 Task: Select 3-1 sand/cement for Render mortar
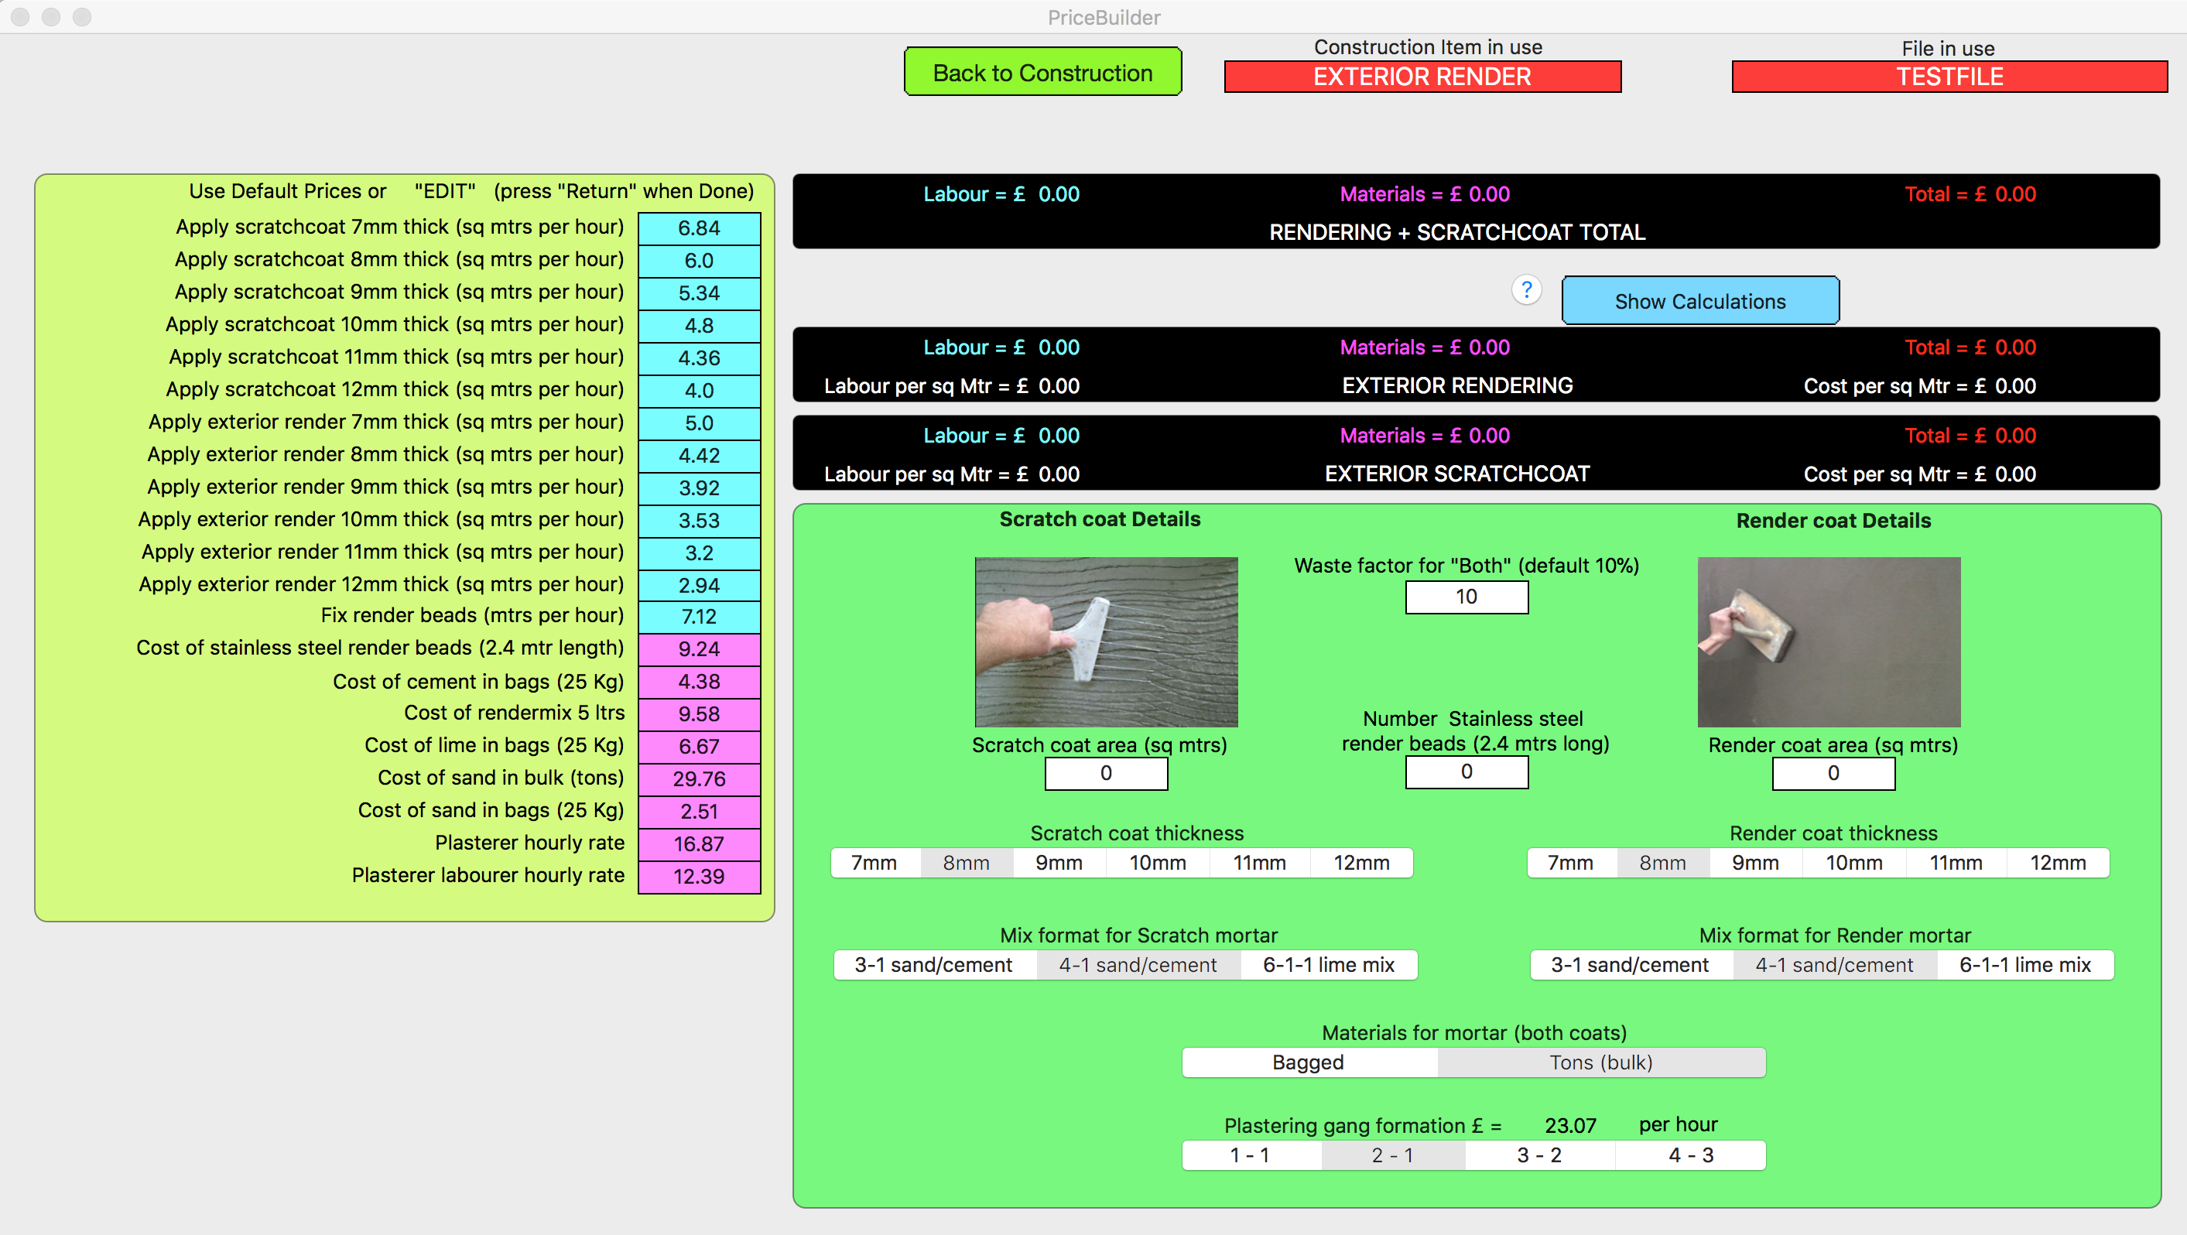pyautogui.click(x=1631, y=964)
